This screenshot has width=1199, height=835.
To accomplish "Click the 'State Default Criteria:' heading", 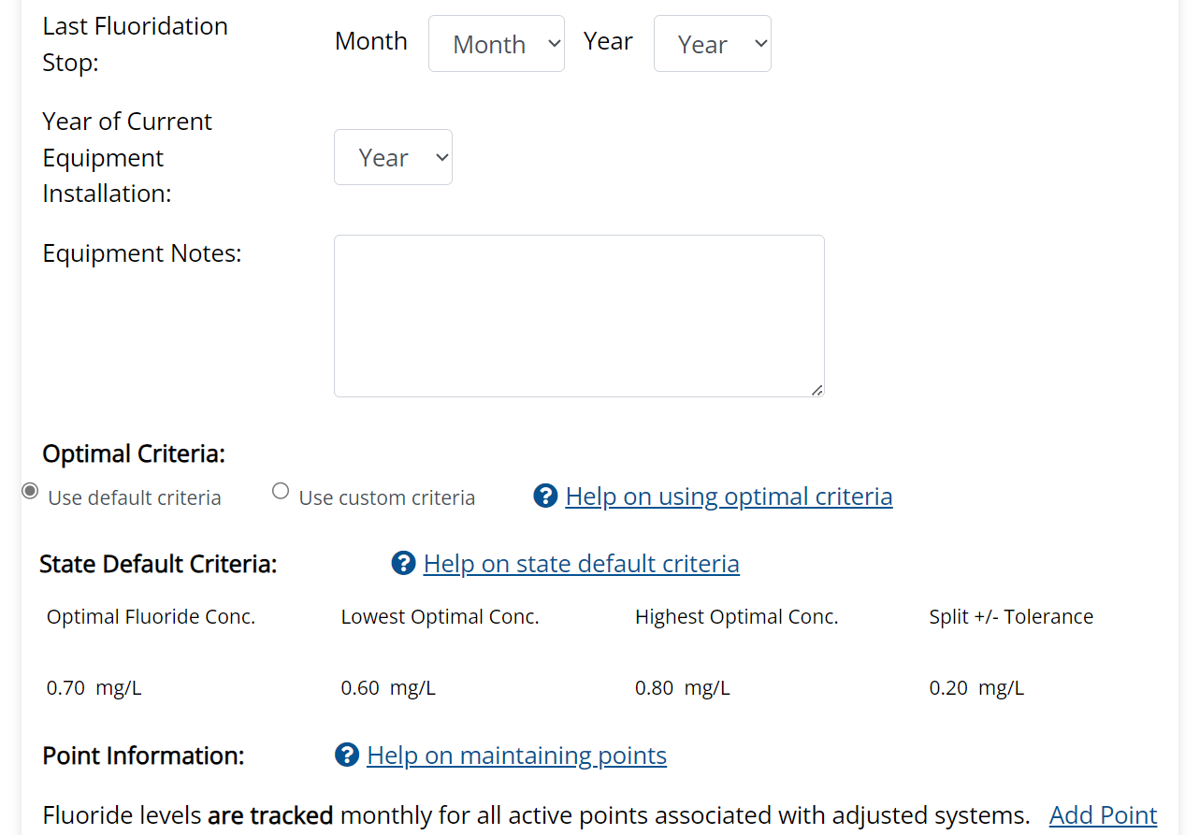I will point(158,564).
